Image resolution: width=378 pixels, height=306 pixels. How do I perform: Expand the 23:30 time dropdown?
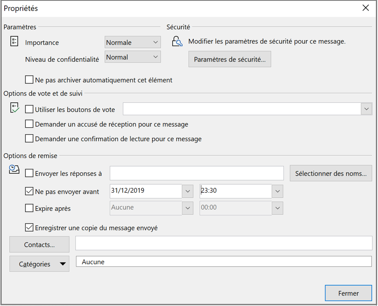pyautogui.click(x=278, y=191)
